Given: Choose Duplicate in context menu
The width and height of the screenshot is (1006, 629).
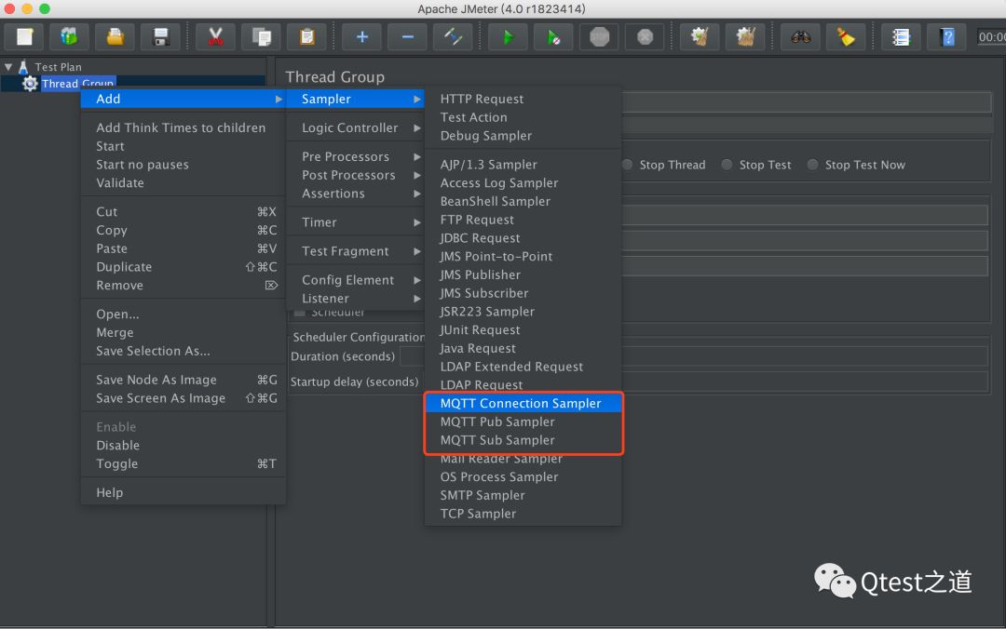Looking at the screenshot, I should tap(184, 267).
